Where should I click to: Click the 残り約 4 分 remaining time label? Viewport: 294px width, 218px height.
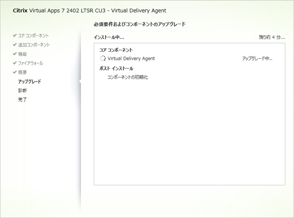pos(272,38)
